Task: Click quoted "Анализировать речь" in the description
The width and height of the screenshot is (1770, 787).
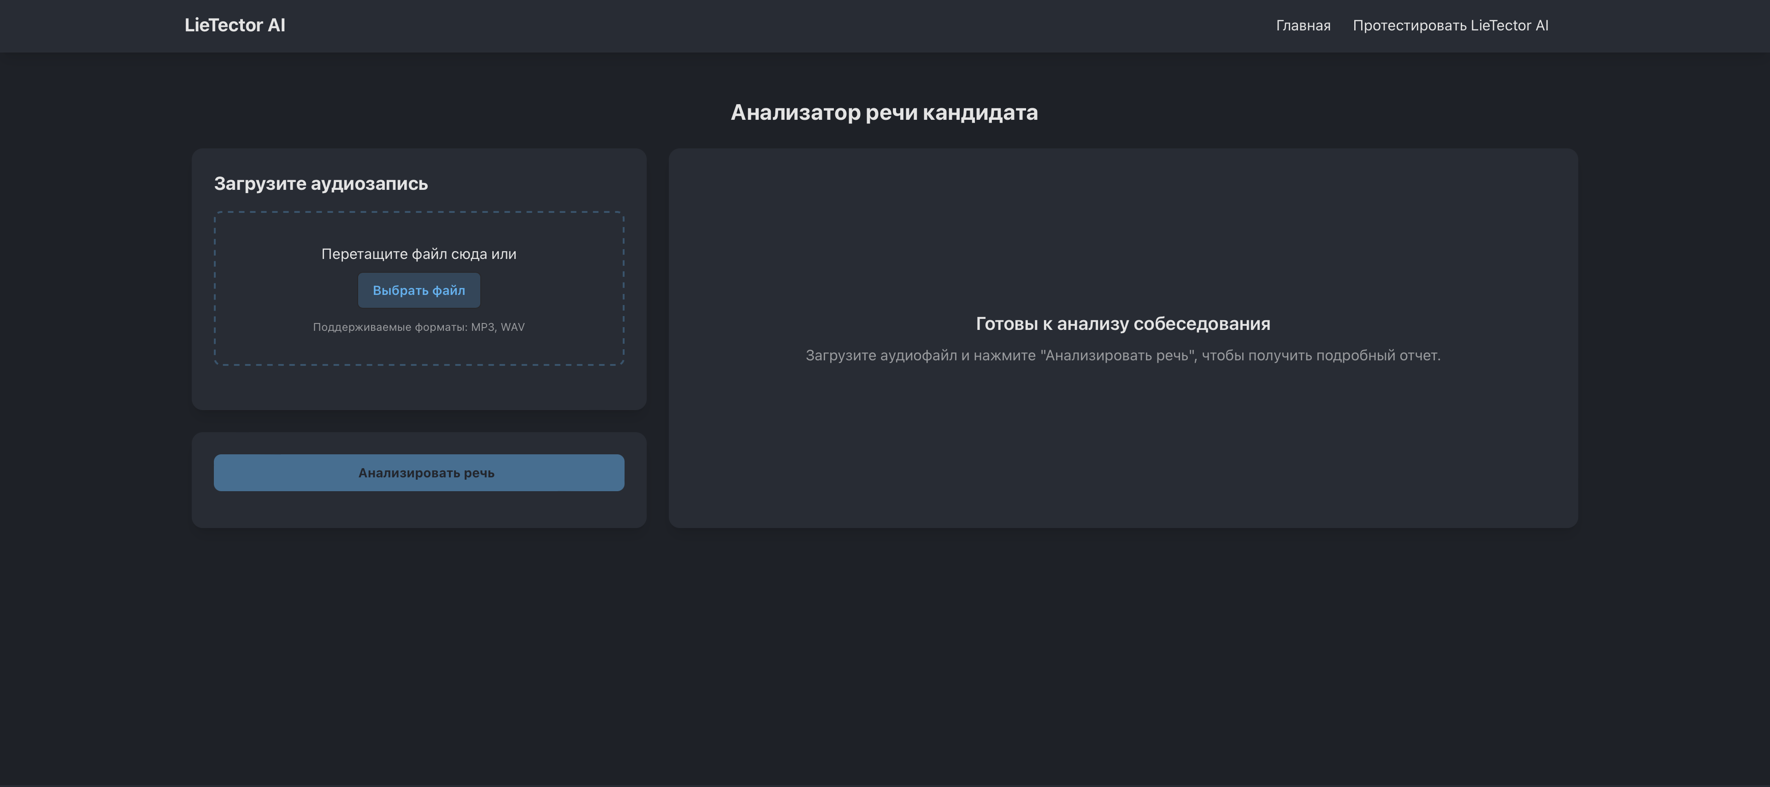Action: pos(1117,356)
